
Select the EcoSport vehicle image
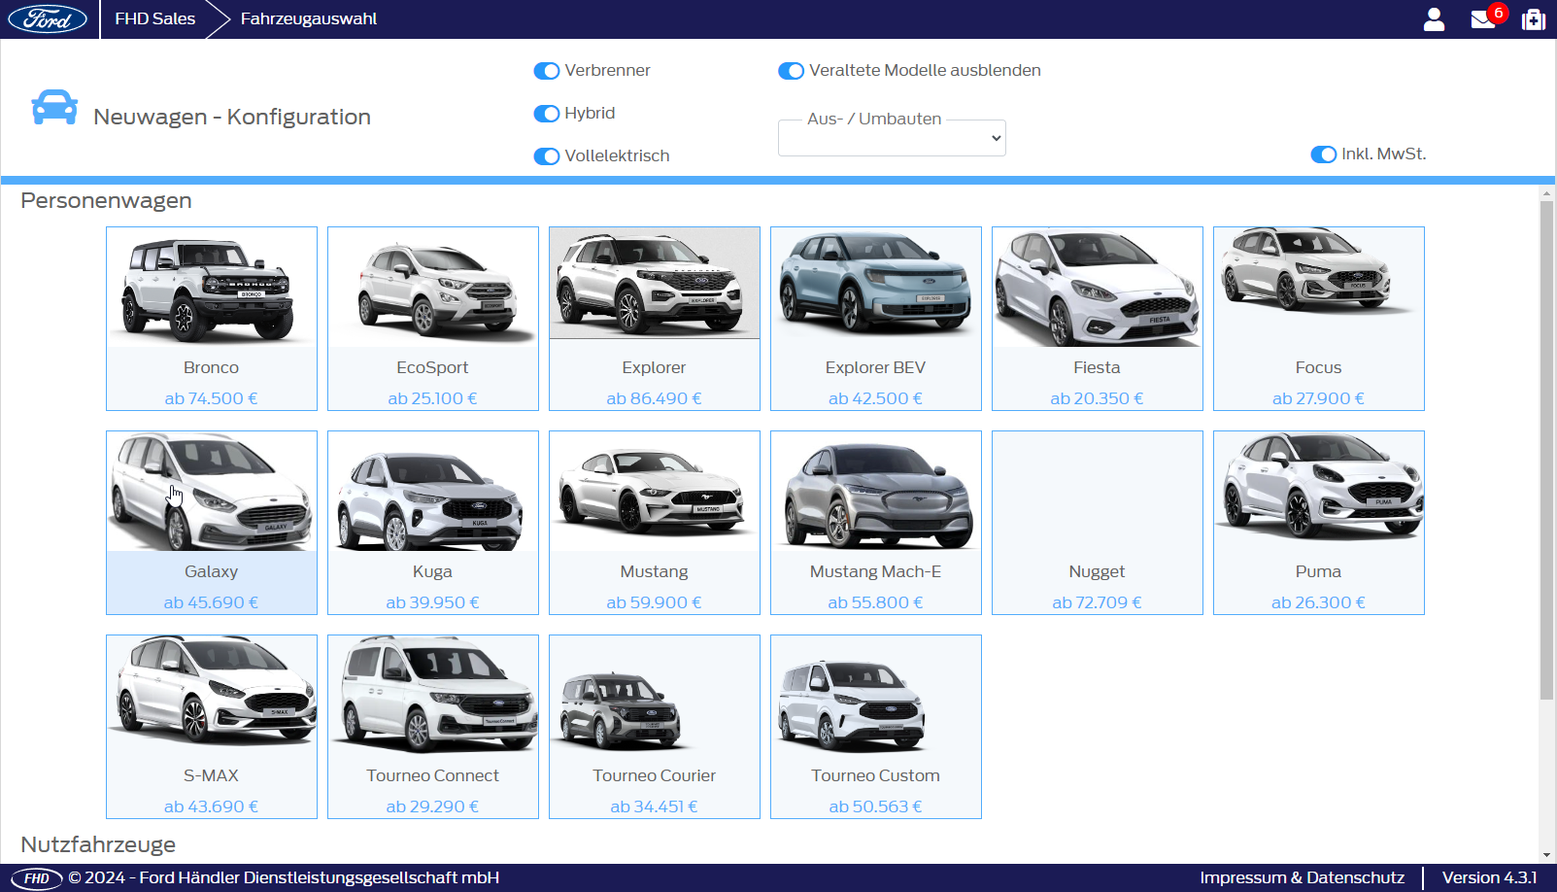click(x=433, y=288)
